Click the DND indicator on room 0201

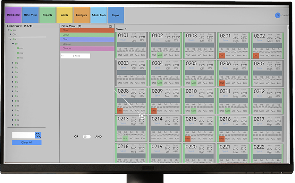pos(222,55)
